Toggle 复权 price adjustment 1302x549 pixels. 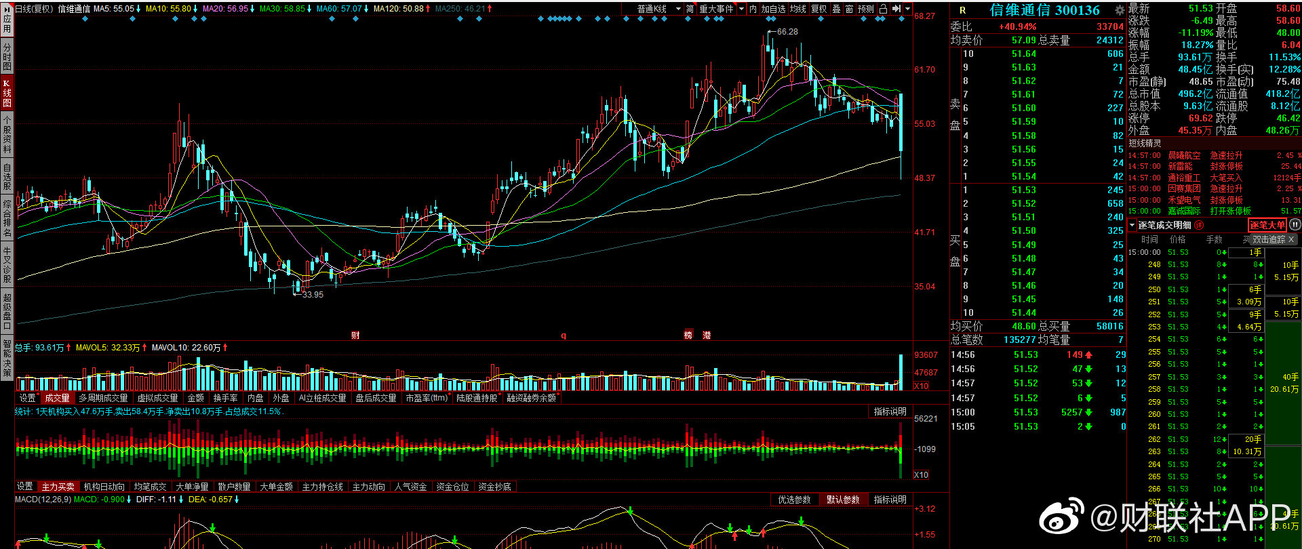click(x=819, y=9)
